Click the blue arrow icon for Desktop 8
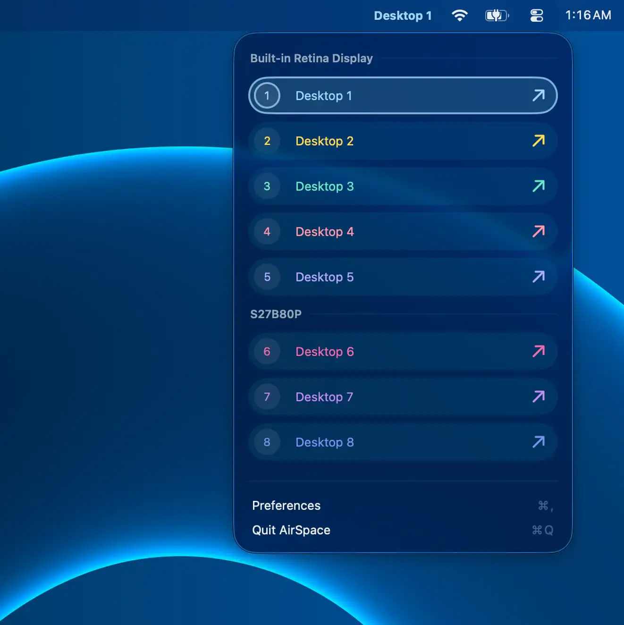 539,442
